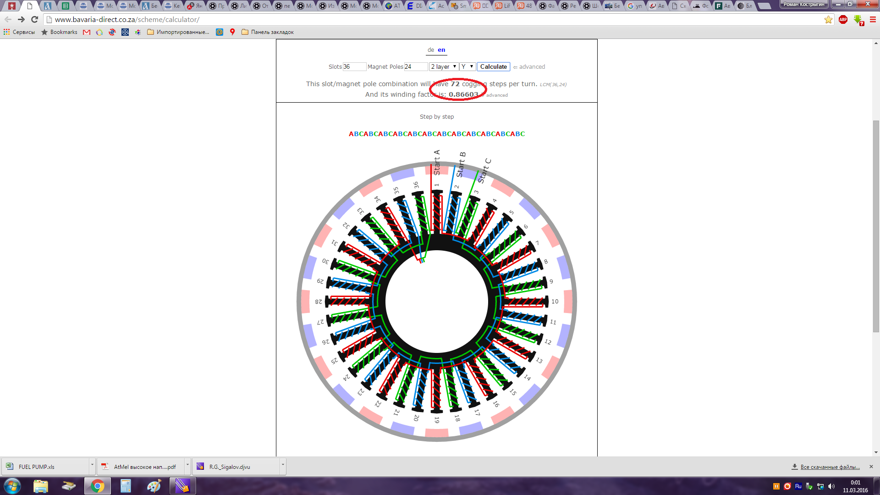This screenshot has width=880, height=495.
Task: Open the Gmail bookmark icon
Action: coord(87,32)
